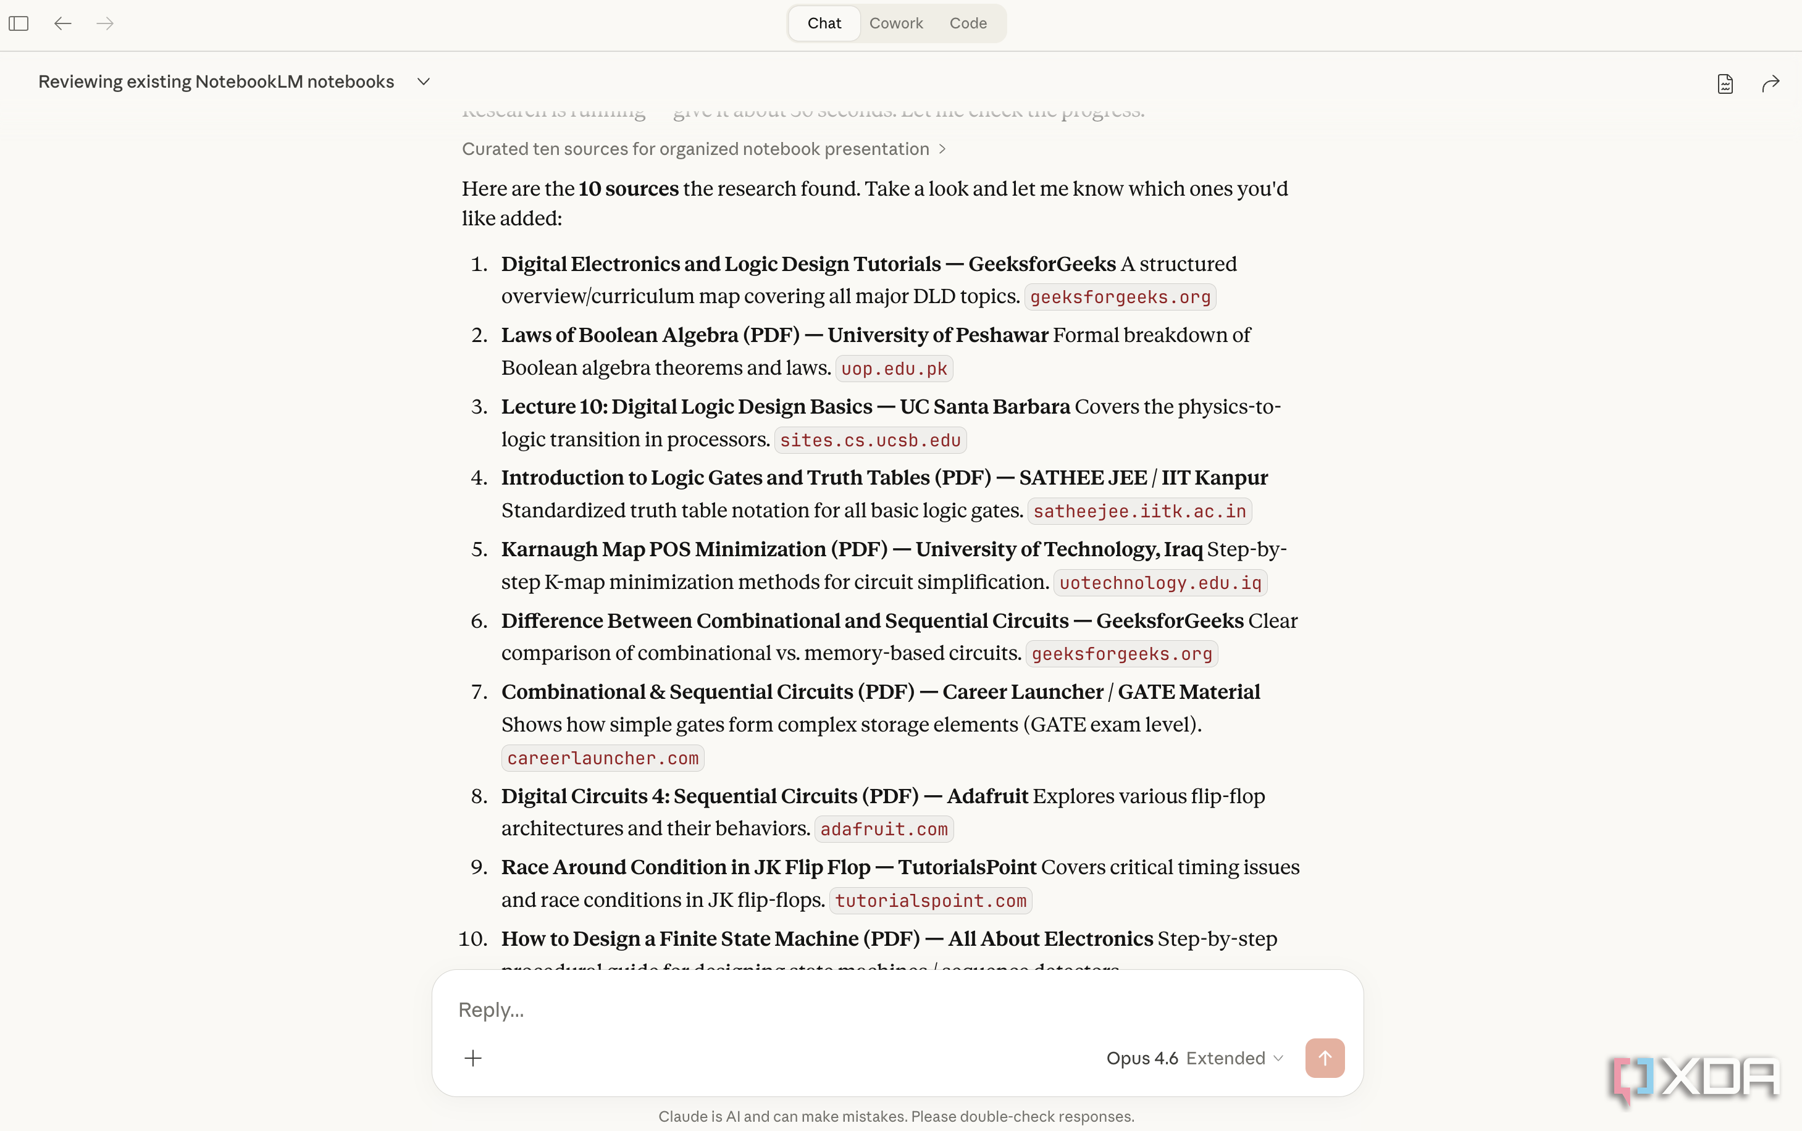
Task: Click the bold '10 sources' text
Action: (x=628, y=188)
